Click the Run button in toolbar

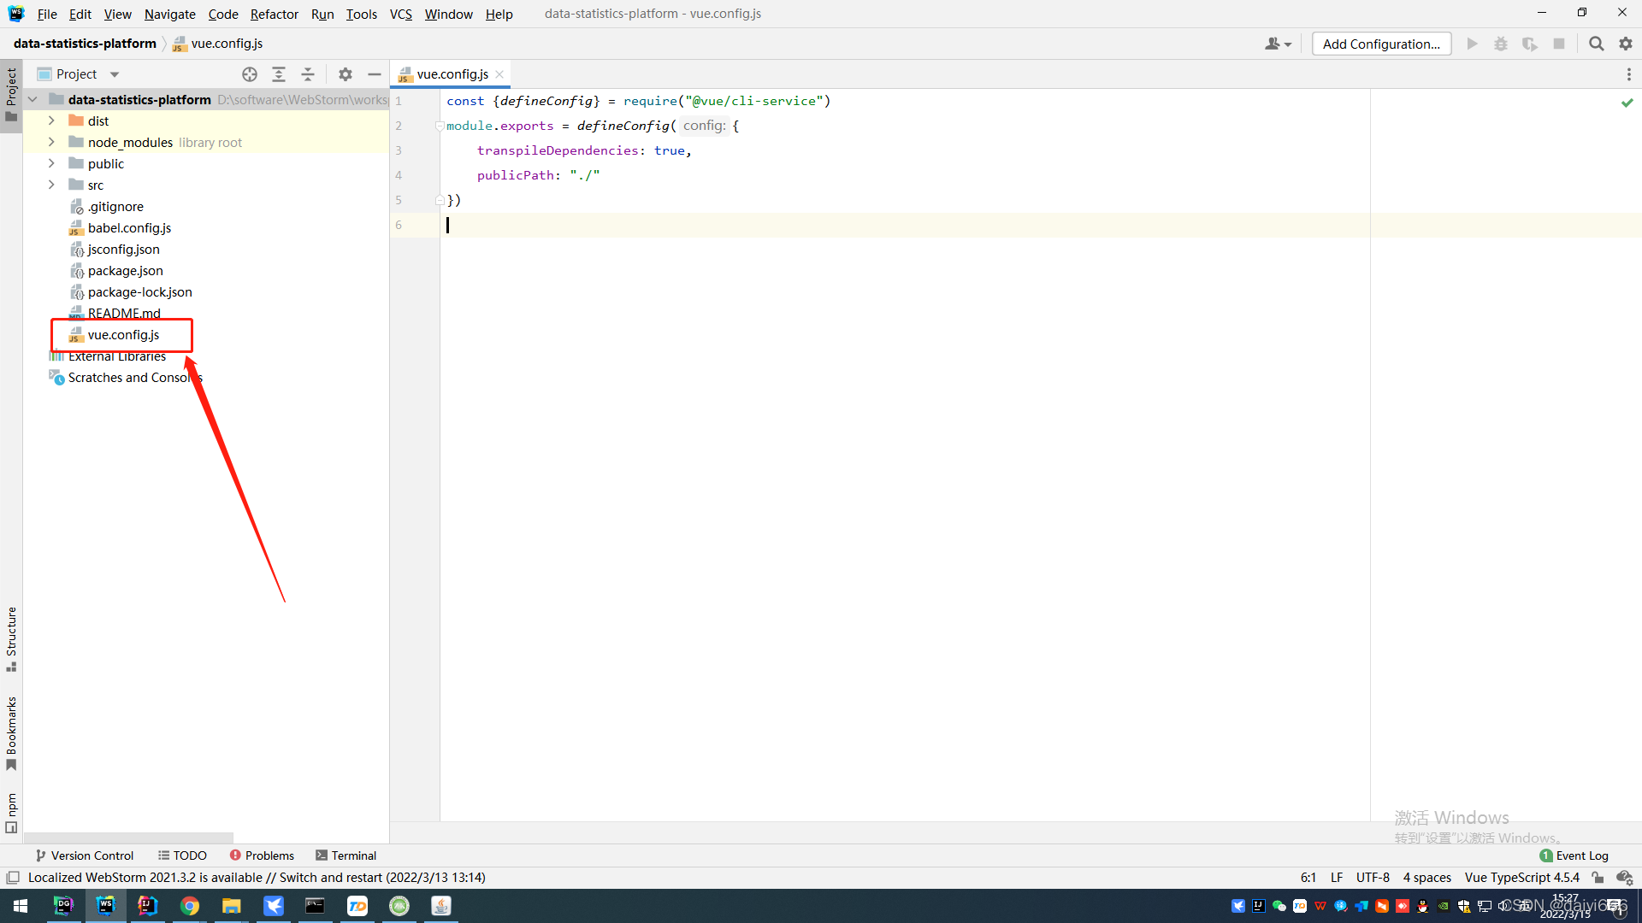(x=1472, y=44)
